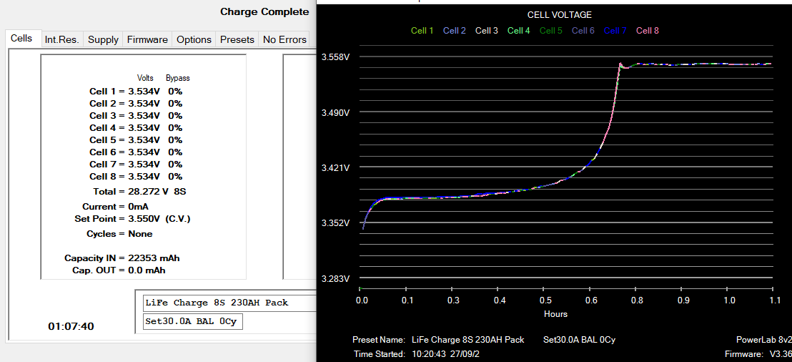Open the Int.Res. tab
The width and height of the screenshot is (792, 362).
(x=62, y=39)
